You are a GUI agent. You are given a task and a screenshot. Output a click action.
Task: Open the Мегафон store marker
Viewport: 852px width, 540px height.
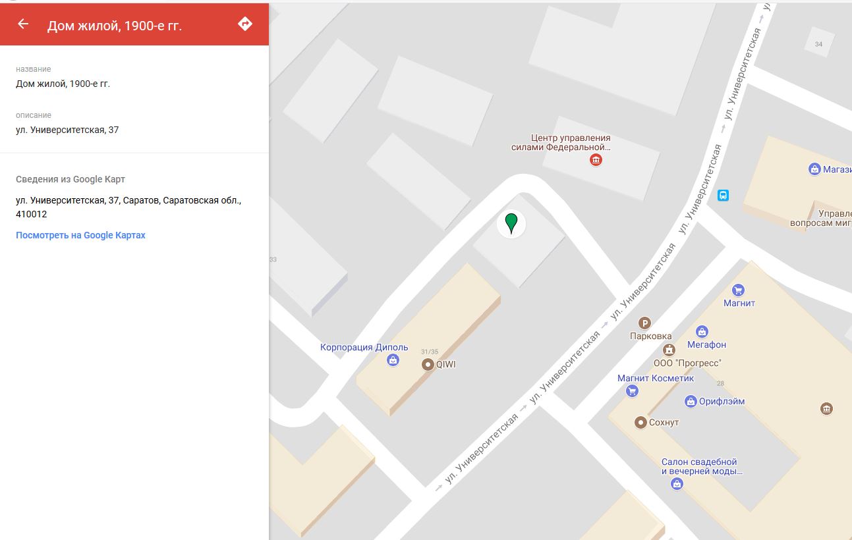[702, 331]
